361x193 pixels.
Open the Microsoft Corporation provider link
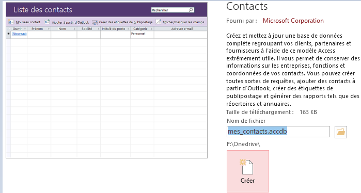tap(293, 21)
